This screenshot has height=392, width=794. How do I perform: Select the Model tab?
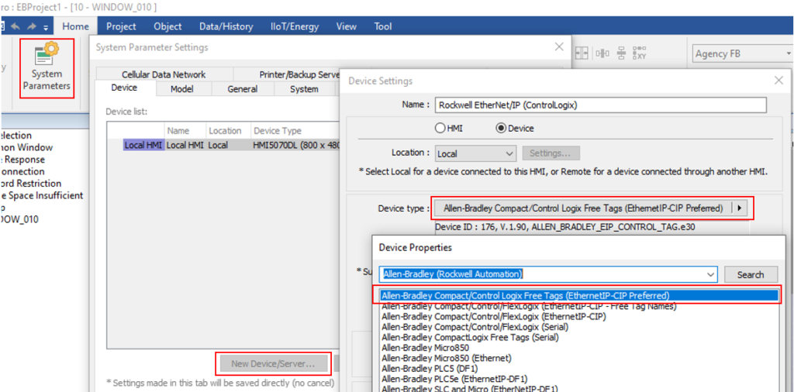(x=183, y=89)
